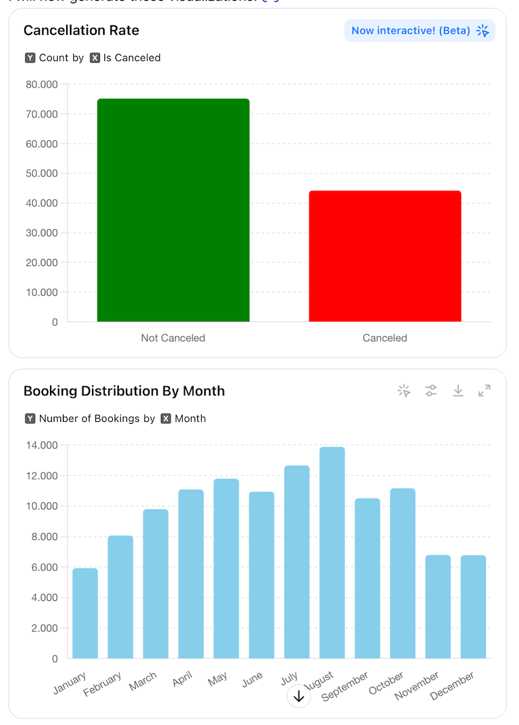Screen dimensions: 519x725
Task: Click the sparkle icon in the interactive badge
Action: tap(483, 31)
